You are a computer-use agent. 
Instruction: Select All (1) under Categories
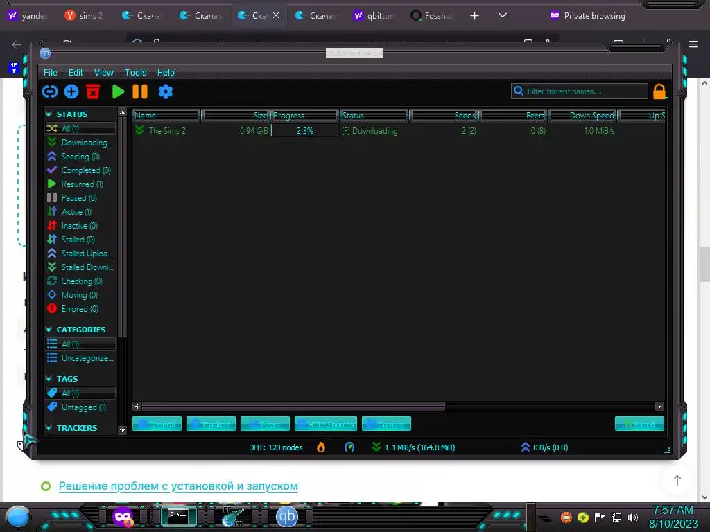pos(80,344)
